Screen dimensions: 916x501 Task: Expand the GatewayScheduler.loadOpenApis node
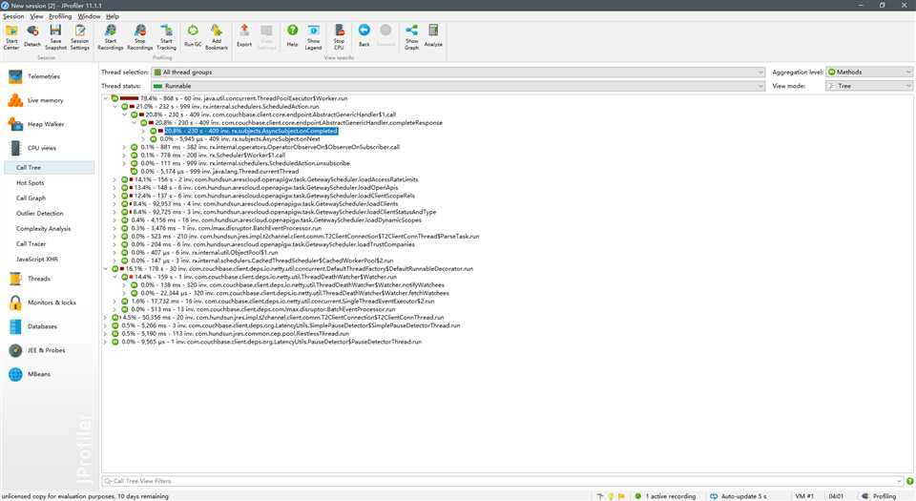(x=115, y=188)
